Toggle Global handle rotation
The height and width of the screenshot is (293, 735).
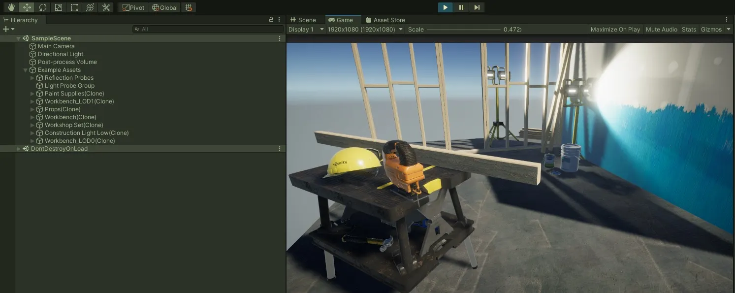164,7
